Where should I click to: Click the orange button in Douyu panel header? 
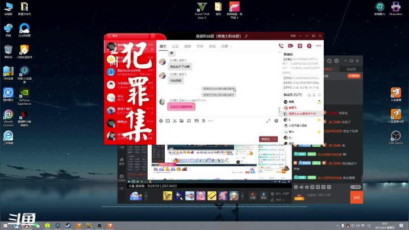coord(354,76)
